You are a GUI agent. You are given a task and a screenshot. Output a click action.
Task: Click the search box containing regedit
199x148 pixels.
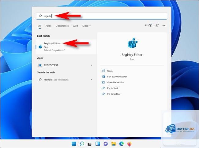point(102,16)
